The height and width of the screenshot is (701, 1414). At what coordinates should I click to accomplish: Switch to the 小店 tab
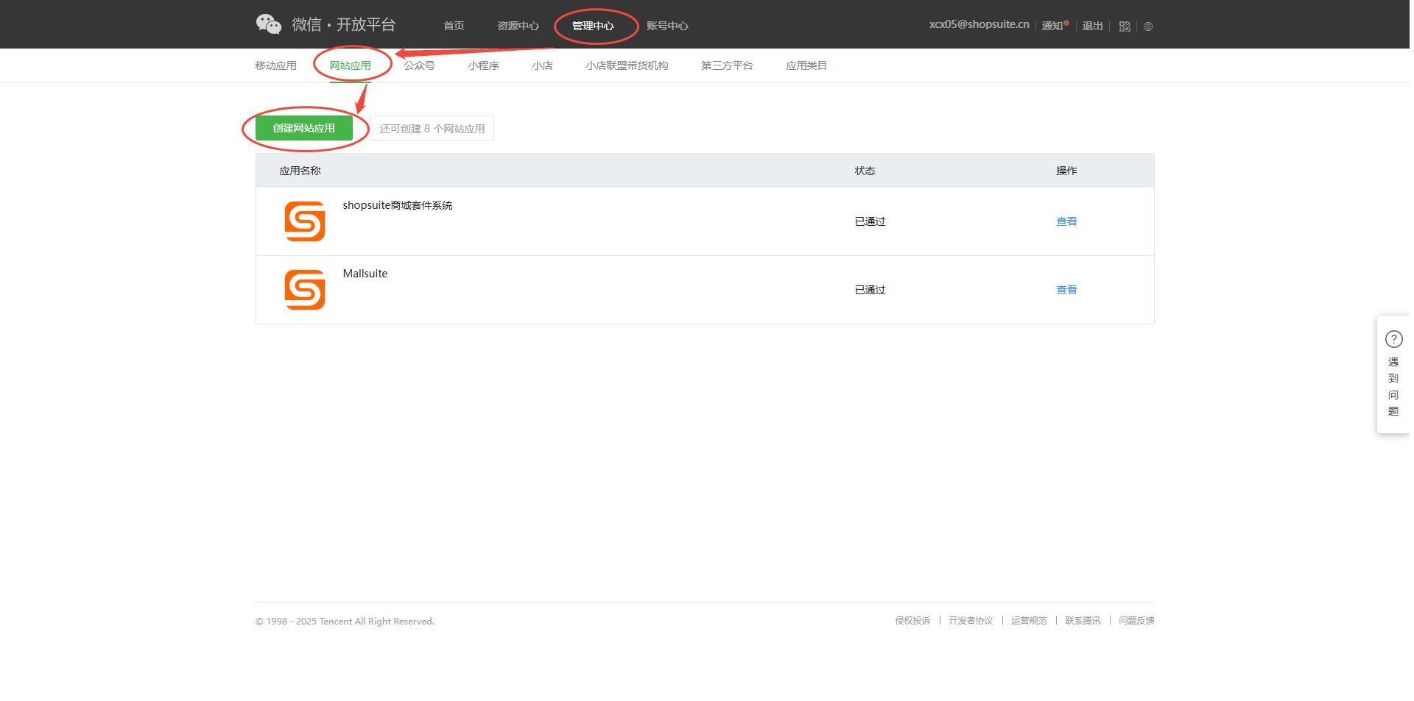click(542, 65)
